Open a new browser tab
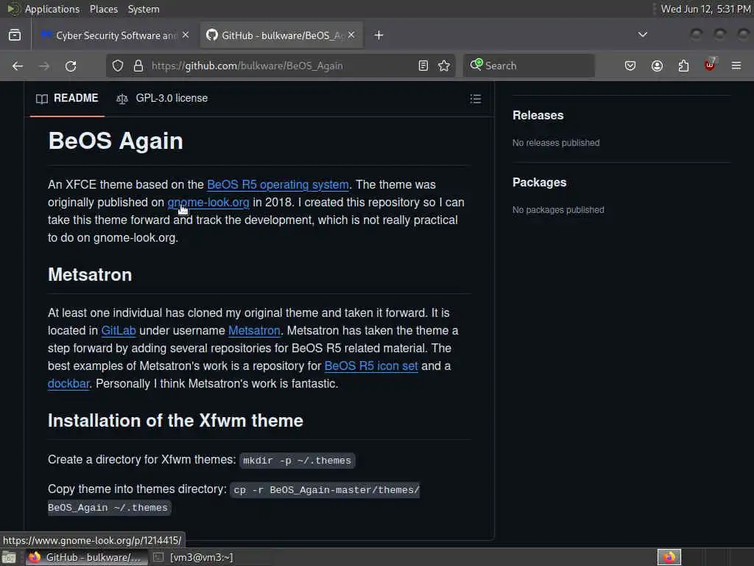 click(x=379, y=35)
